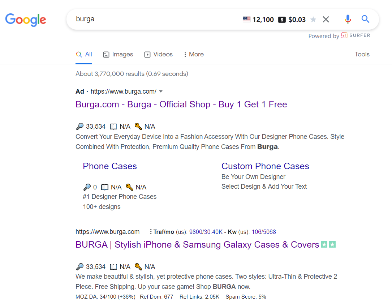Expand the ad URL dropdown arrow
Screen dimensions: 392x308
[161, 91]
